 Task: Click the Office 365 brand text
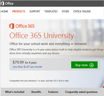click(x=25, y=26)
